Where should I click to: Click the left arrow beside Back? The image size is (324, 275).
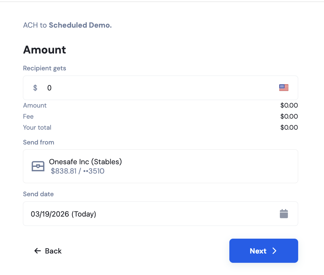click(37, 251)
